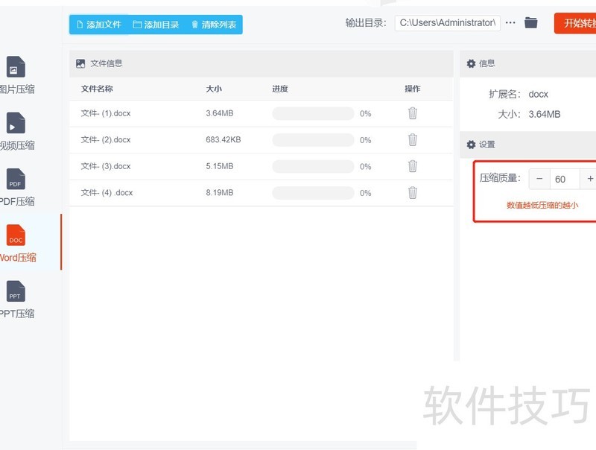Open the three-dot browse menu for the output directory
Image resolution: width=596 pixels, height=450 pixels.
510,23
